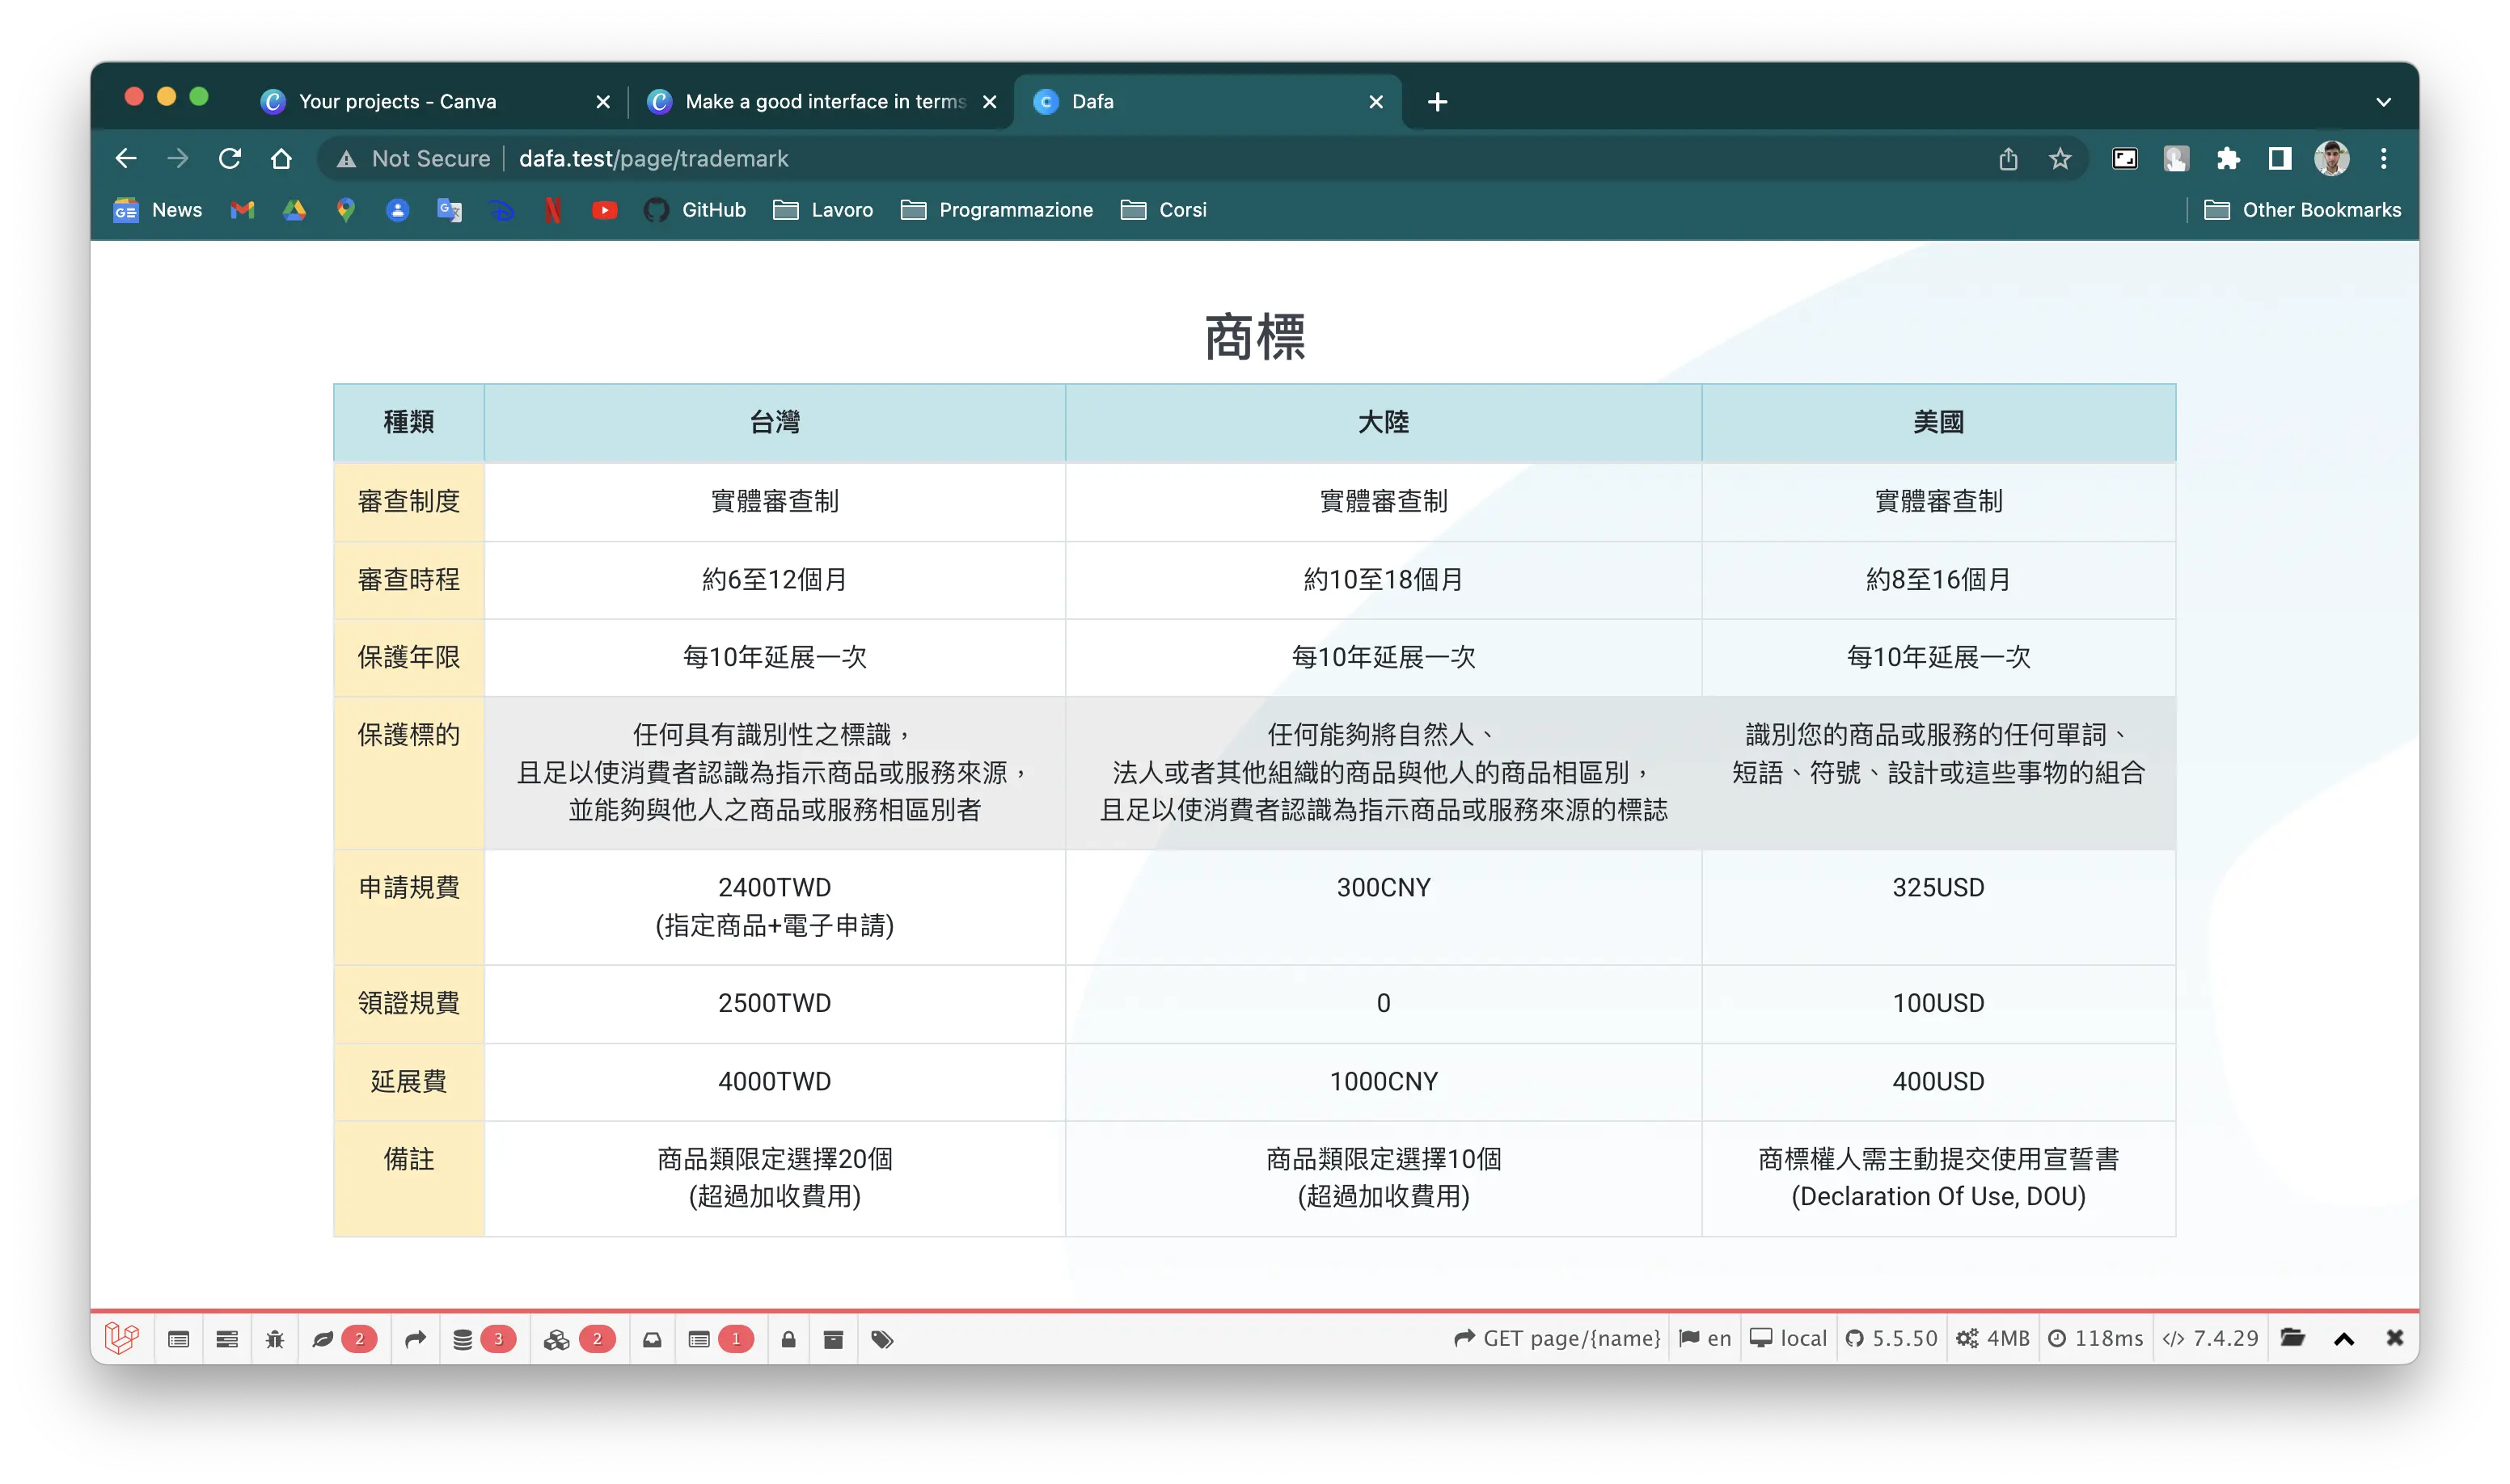This screenshot has height=1484, width=2510.
Task: Click the Laravel logo in the Debugbar
Action: (122, 1338)
